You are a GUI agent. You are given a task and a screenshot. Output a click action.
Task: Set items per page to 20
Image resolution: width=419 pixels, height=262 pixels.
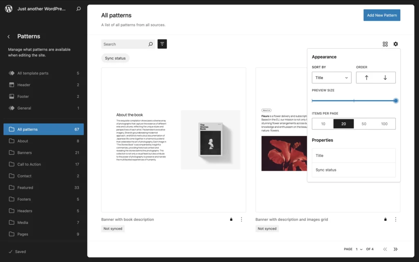[x=343, y=124]
